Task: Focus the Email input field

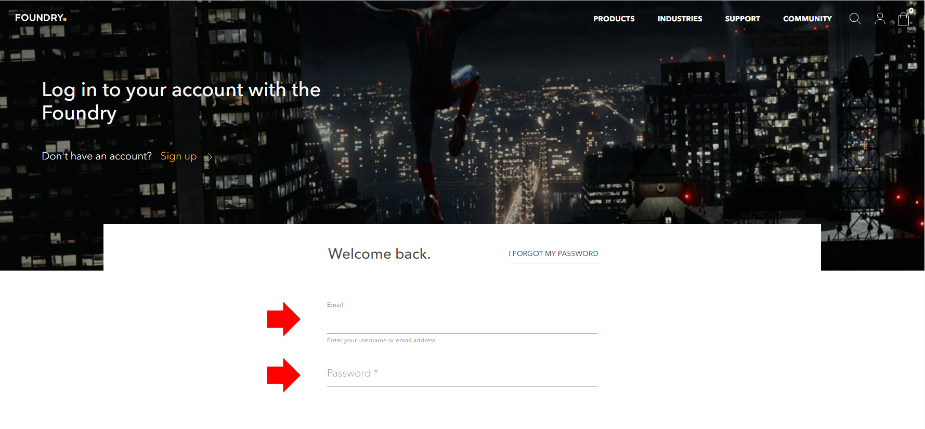Action: point(462,321)
